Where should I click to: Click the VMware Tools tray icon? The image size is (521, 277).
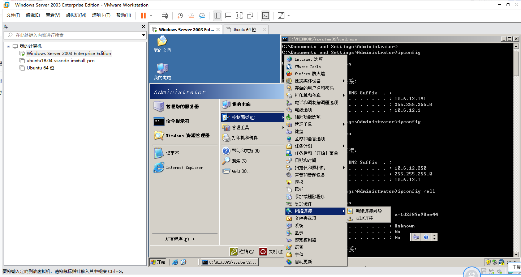(x=501, y=262)
